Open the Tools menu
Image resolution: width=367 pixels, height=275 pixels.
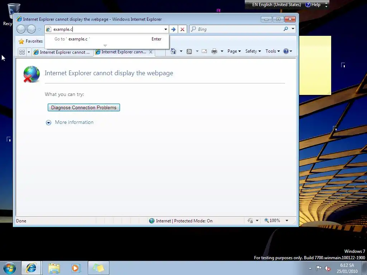pos(273,51)
